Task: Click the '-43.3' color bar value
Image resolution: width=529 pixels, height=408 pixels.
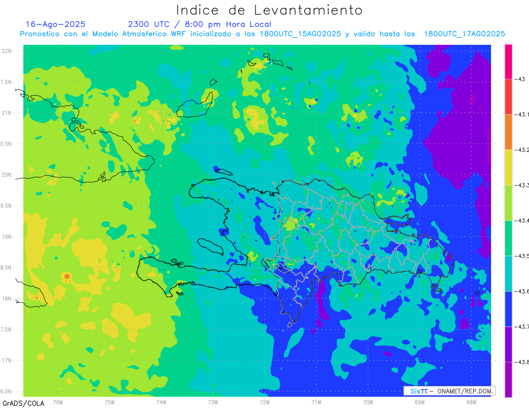Action: coord(522,185)
